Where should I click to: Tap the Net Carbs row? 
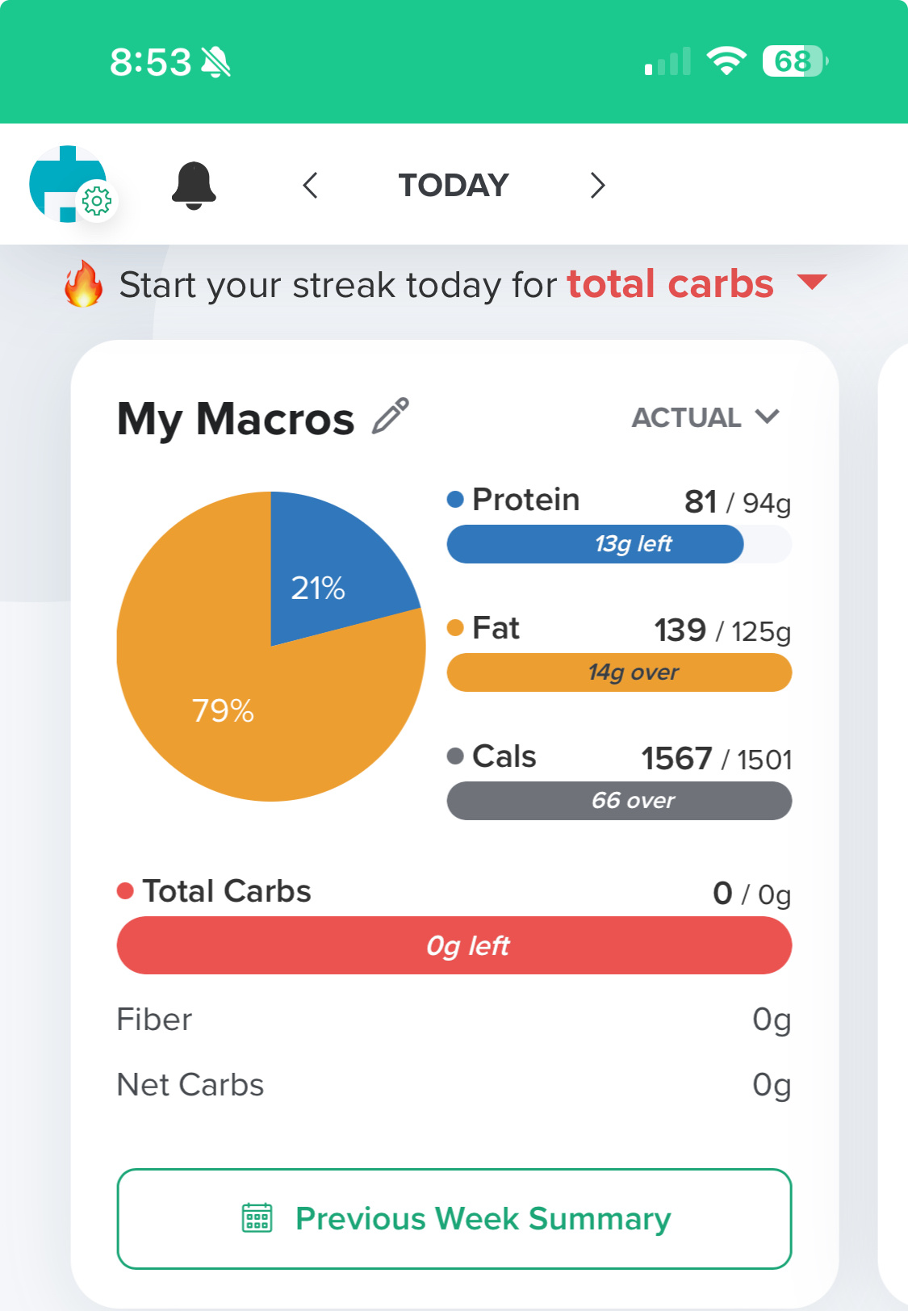point(454,1085)
